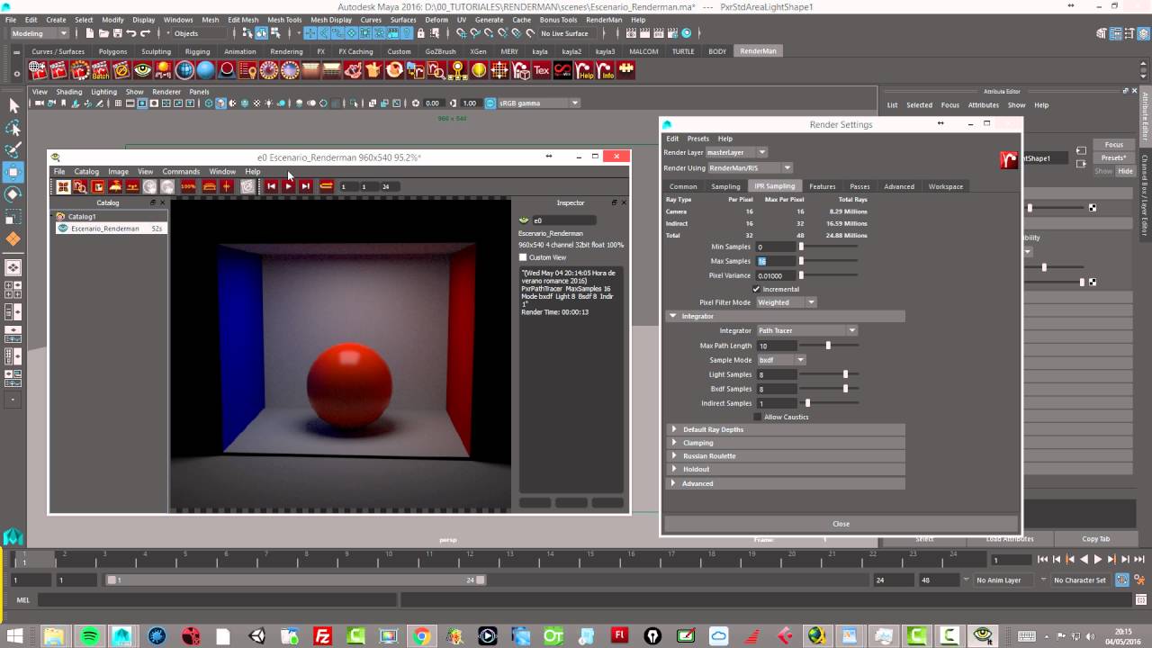
Task: Click RenderMan logo in Render Settings
Action: [x=1009, y=160]
